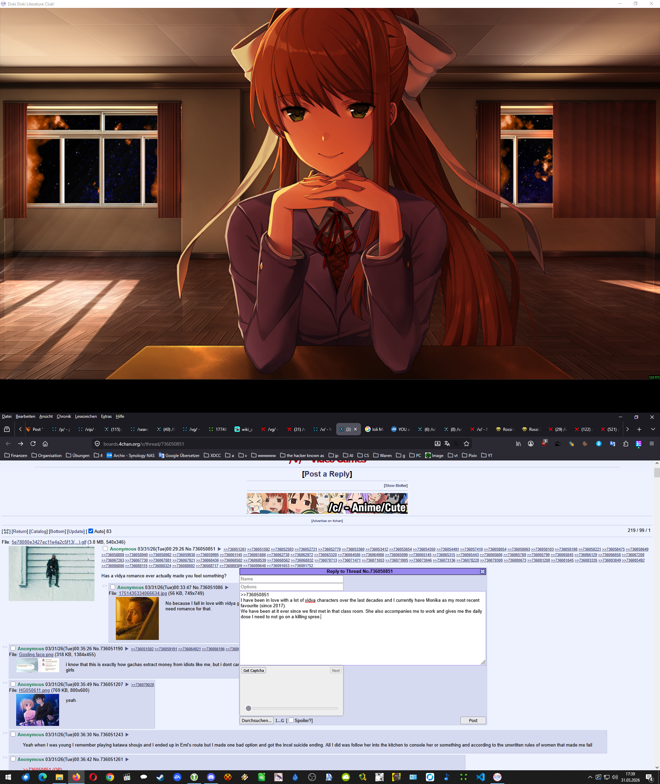Open the Firefox hamburger application menu

click(x=651, y=444)
